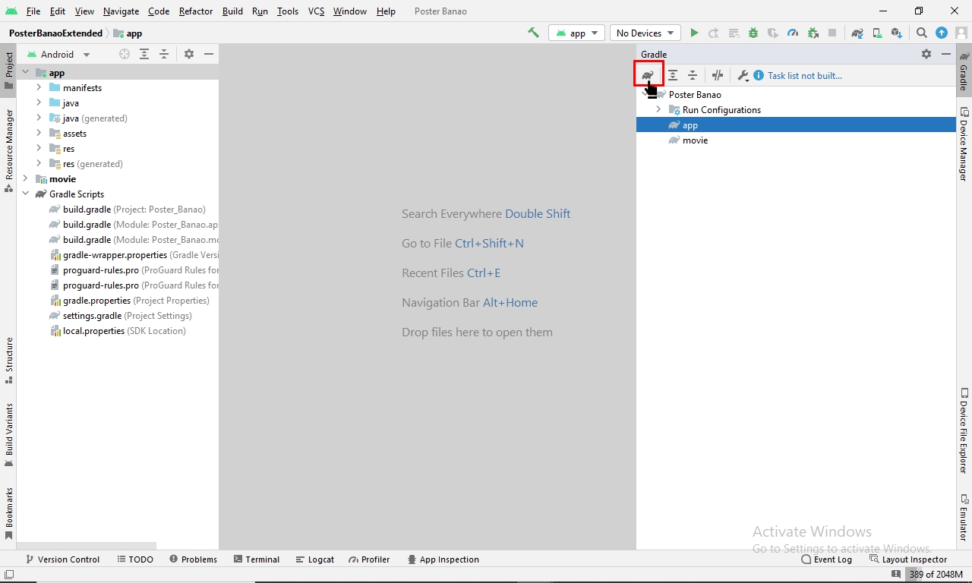Open the SDK Manager icon

pyautogui.click(x=897, y=33)
